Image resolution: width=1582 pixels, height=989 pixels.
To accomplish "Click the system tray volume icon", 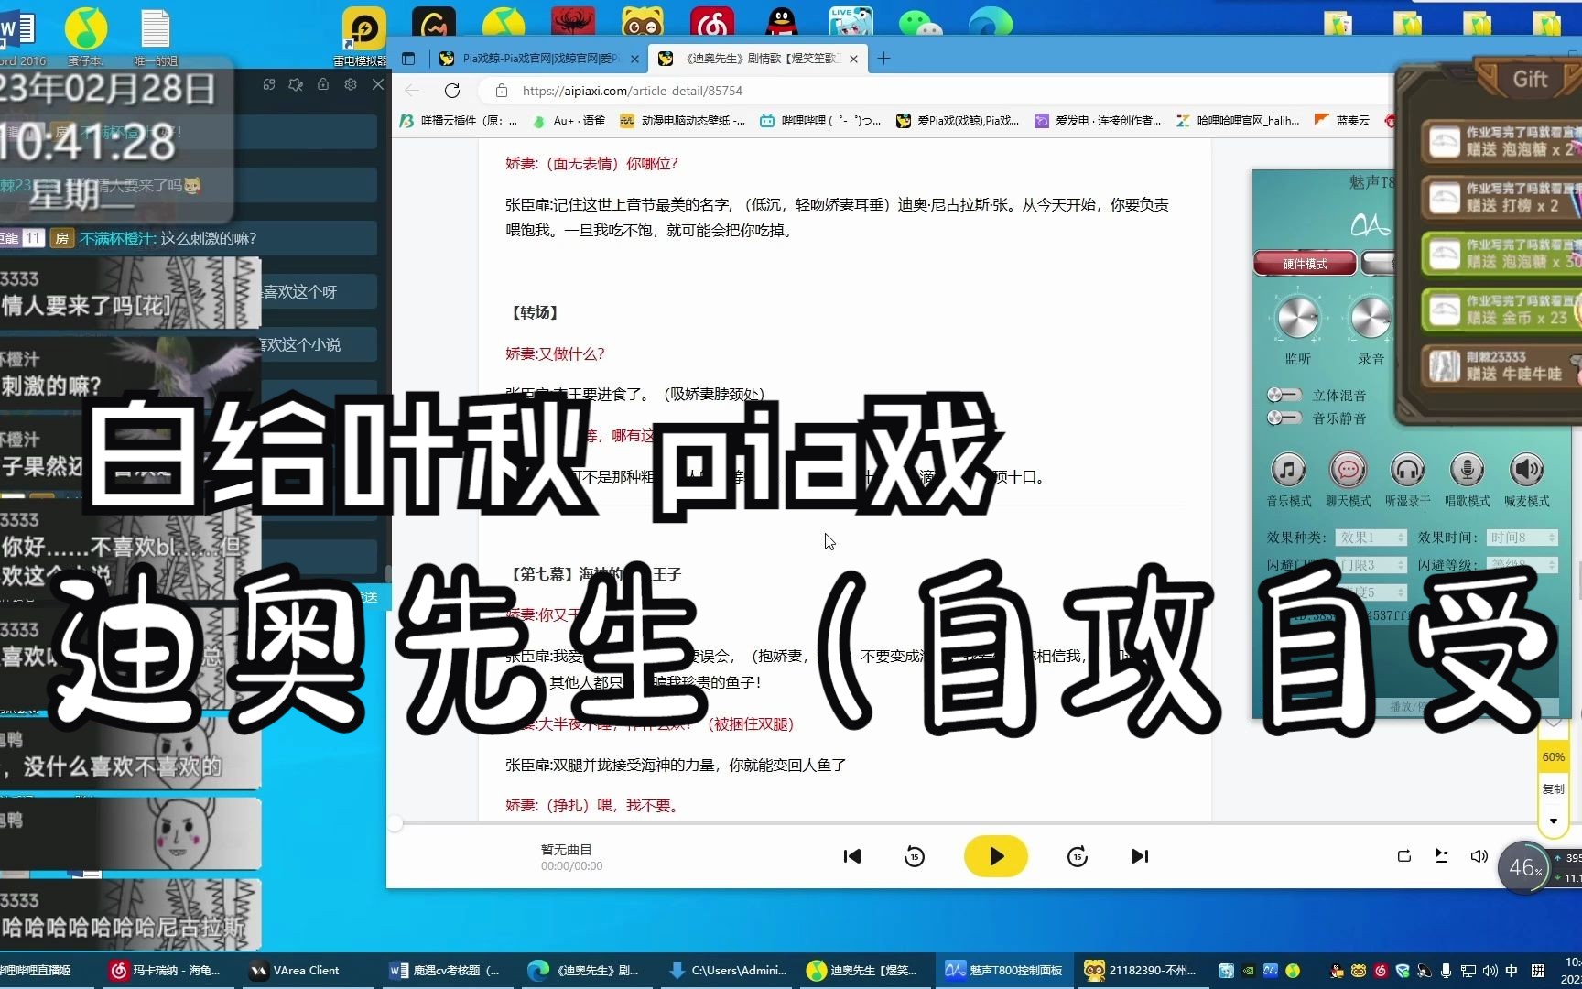I will pos(1490,971).
